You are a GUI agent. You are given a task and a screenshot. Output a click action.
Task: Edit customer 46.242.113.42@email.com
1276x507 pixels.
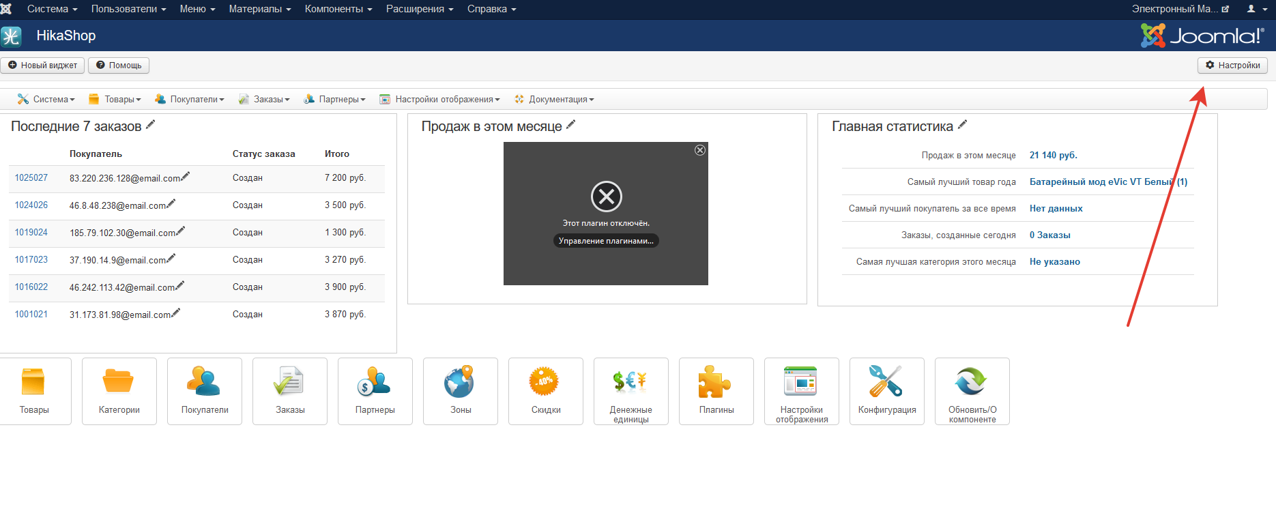tap(180, 285)
